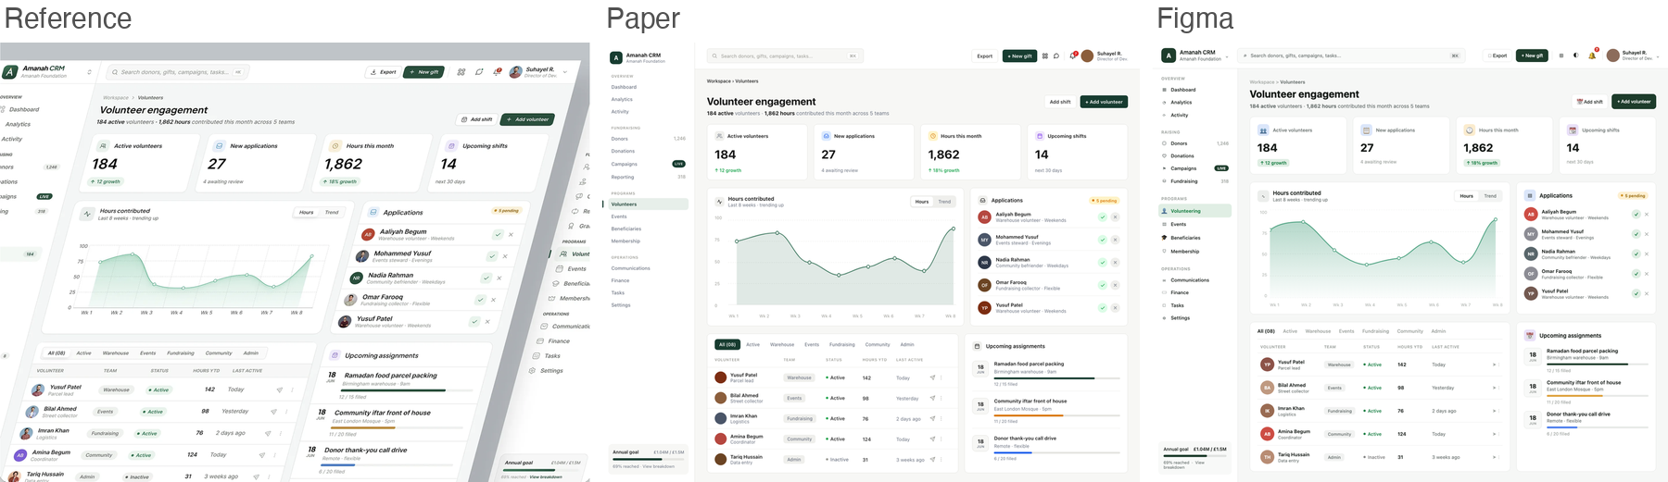Image resolution: width=1668 pixels, height=482 pixels.
Task: Select Hours chart toggle in Reference panel
Action: click(306, 213)
